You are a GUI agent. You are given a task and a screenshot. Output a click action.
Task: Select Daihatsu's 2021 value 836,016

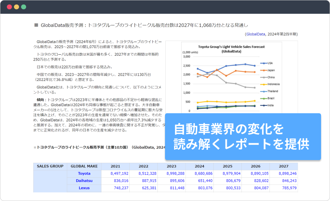121,181
